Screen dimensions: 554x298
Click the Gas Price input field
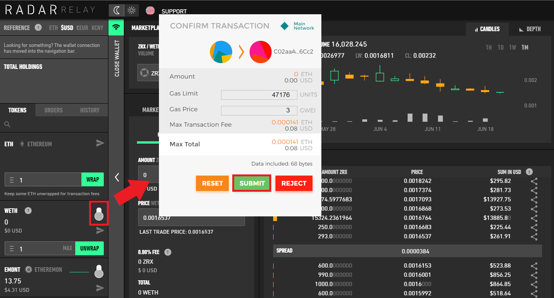click(x=259, y=110)
